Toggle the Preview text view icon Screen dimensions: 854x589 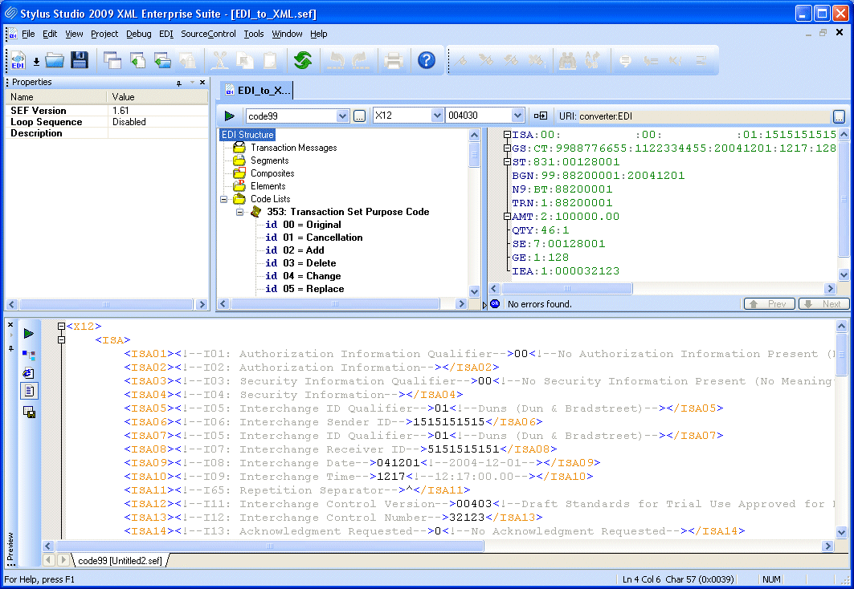[x=29, y=391]
